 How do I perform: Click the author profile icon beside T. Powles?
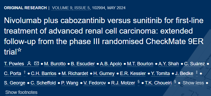tap(29, 63)
